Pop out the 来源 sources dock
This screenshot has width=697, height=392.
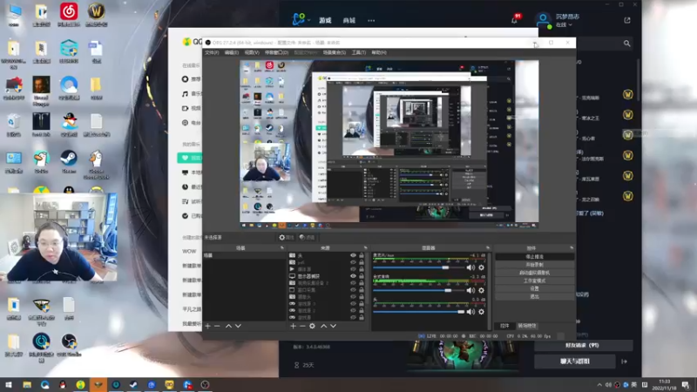point(365,248)
